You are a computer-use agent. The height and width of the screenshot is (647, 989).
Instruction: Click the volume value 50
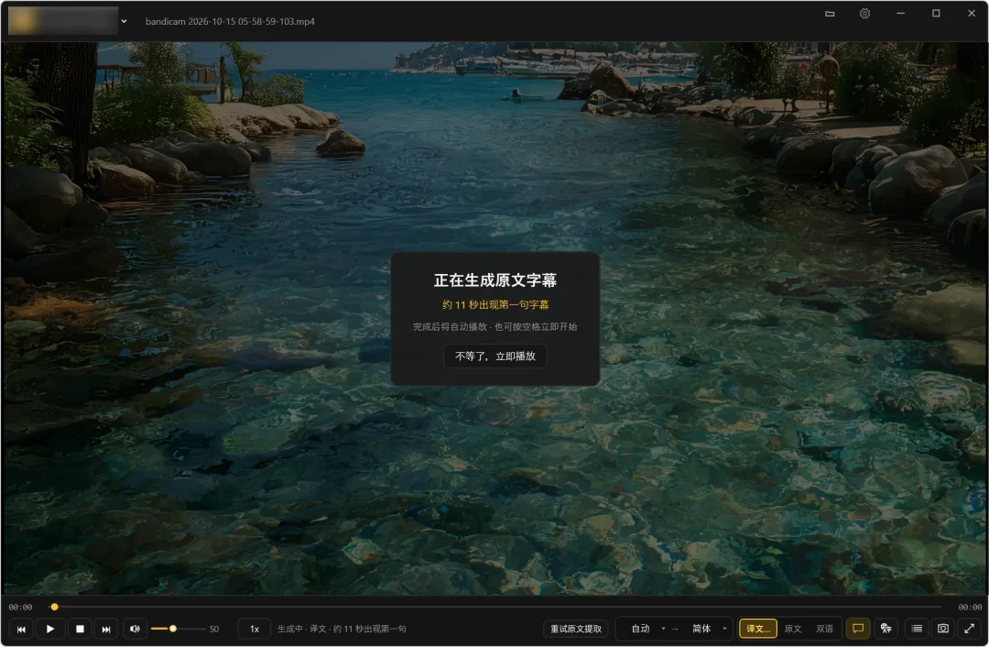[214, 630]
